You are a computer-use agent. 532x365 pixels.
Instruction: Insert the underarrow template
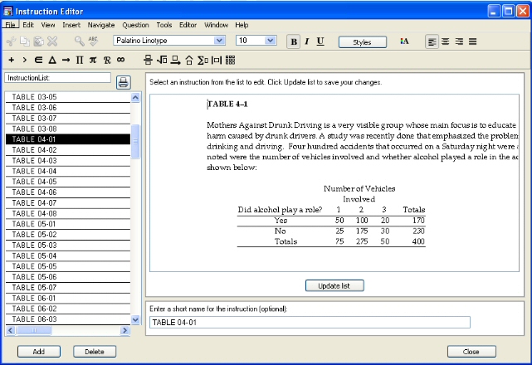click(175, 60)
